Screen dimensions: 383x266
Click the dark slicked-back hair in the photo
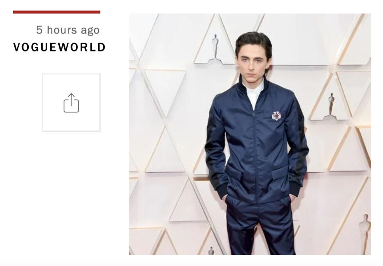(254, 43)
